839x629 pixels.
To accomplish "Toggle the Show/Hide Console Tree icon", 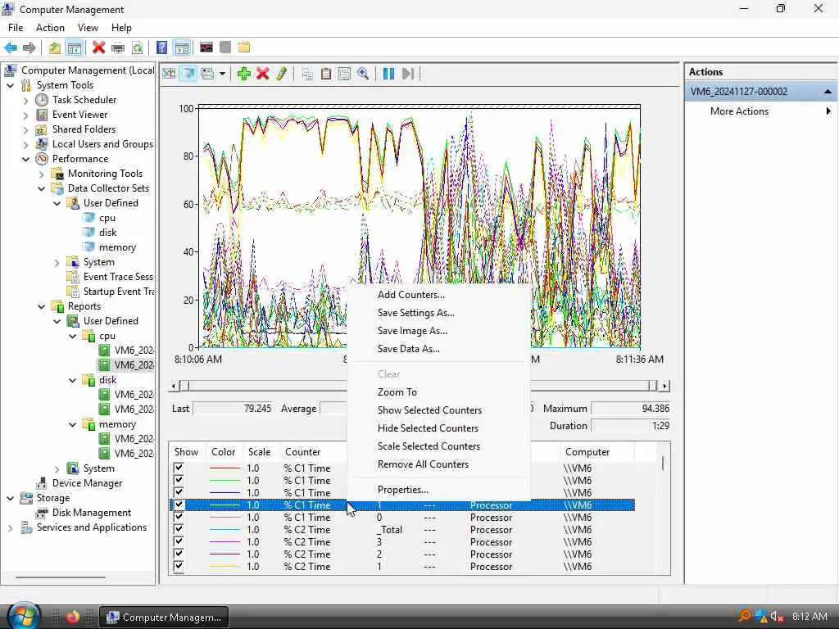I will point(75,48).
